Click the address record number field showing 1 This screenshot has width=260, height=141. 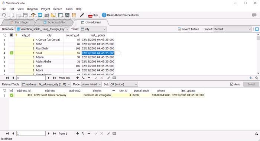pos(31,134)
